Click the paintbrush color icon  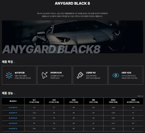(80, 75)
